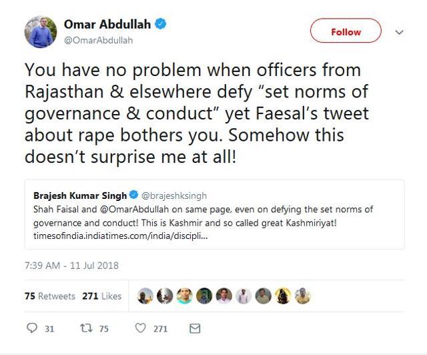View the 271 Likes list
The image size is (427, 355).
(101, 296)
